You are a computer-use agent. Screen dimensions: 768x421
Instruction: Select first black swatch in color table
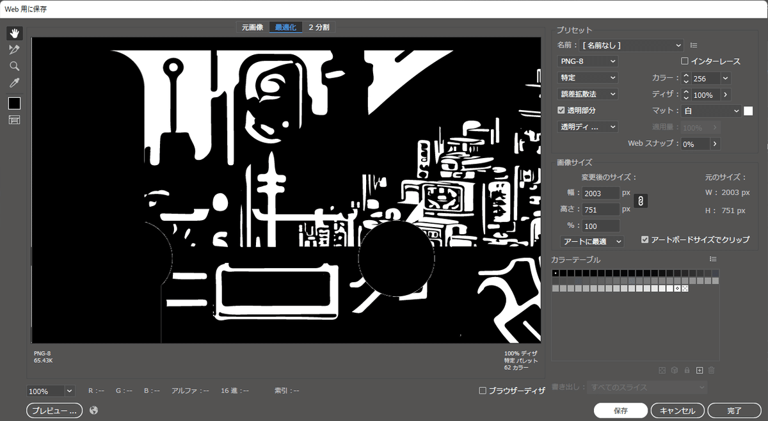pos(556,273)
